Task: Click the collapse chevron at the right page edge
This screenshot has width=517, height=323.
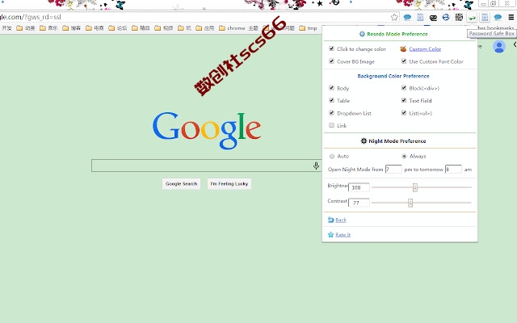Action: coord(515,44)
